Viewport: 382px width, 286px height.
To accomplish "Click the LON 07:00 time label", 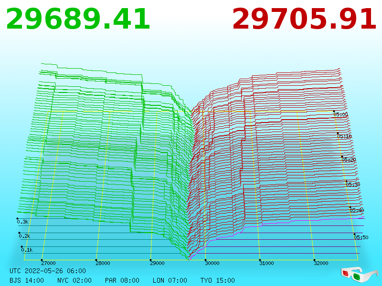I will [x=170, y=280].
